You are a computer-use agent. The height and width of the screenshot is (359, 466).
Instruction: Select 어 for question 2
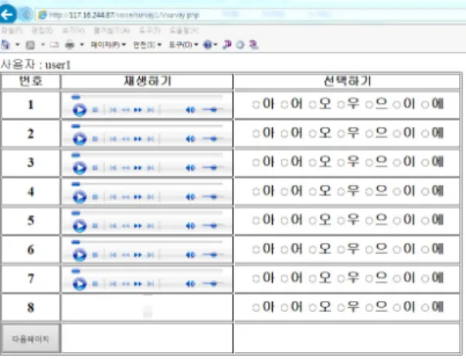pyautogui.click(x=284, y=134)
